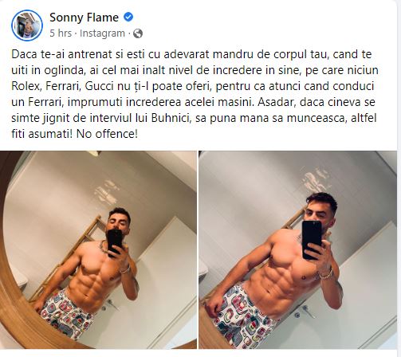Open the right mirror selfie photo
The height and width of the screenshot is (357, 401).
(x=300, y=249)
